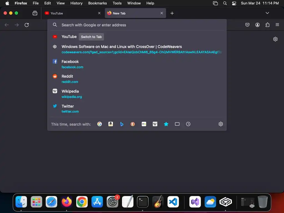
Task: Reload the current page
Action: click(27, 25)
